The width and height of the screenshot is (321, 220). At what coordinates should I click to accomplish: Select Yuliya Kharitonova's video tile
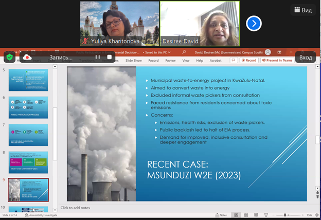(119, 24)
